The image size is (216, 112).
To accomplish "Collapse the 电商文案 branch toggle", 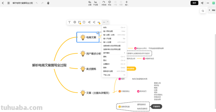I will [x=100, y=37].
